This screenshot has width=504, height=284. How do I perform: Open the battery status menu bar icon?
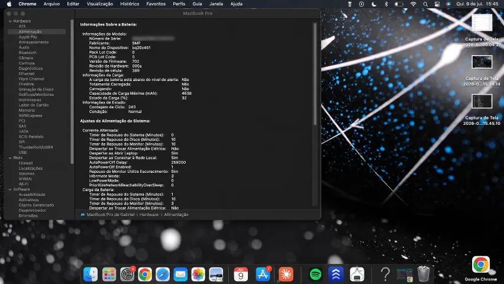click(x=399, y=4)
